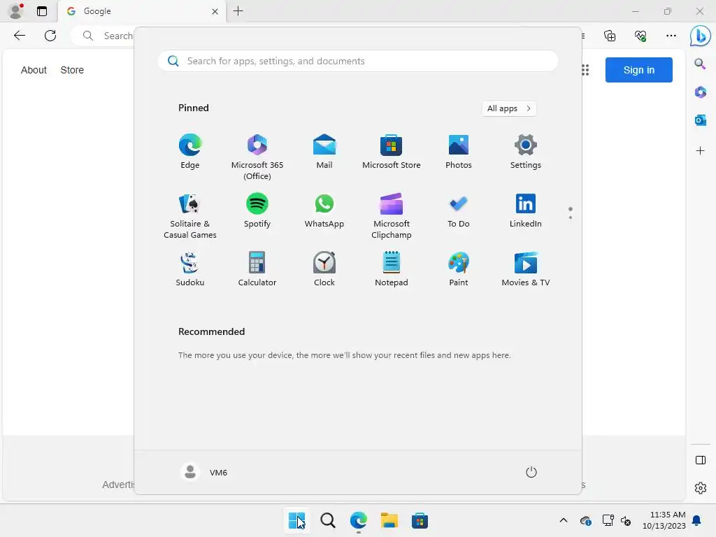This screenshot has height=537, width=716.
Task: Open Microsoft Clipchamp
Action: (392, 216)
